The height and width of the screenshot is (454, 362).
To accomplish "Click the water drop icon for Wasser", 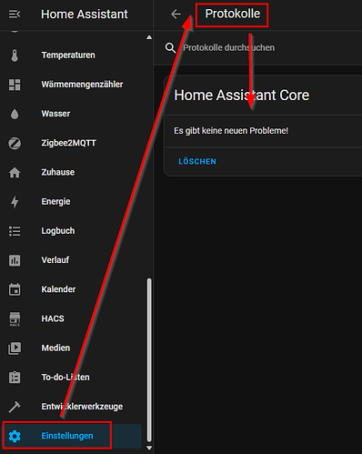I will [15, 114].
